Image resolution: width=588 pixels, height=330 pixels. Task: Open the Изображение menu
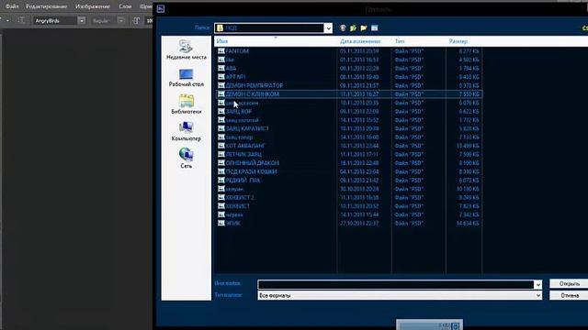pyautogui.click(x=93, y=6)
